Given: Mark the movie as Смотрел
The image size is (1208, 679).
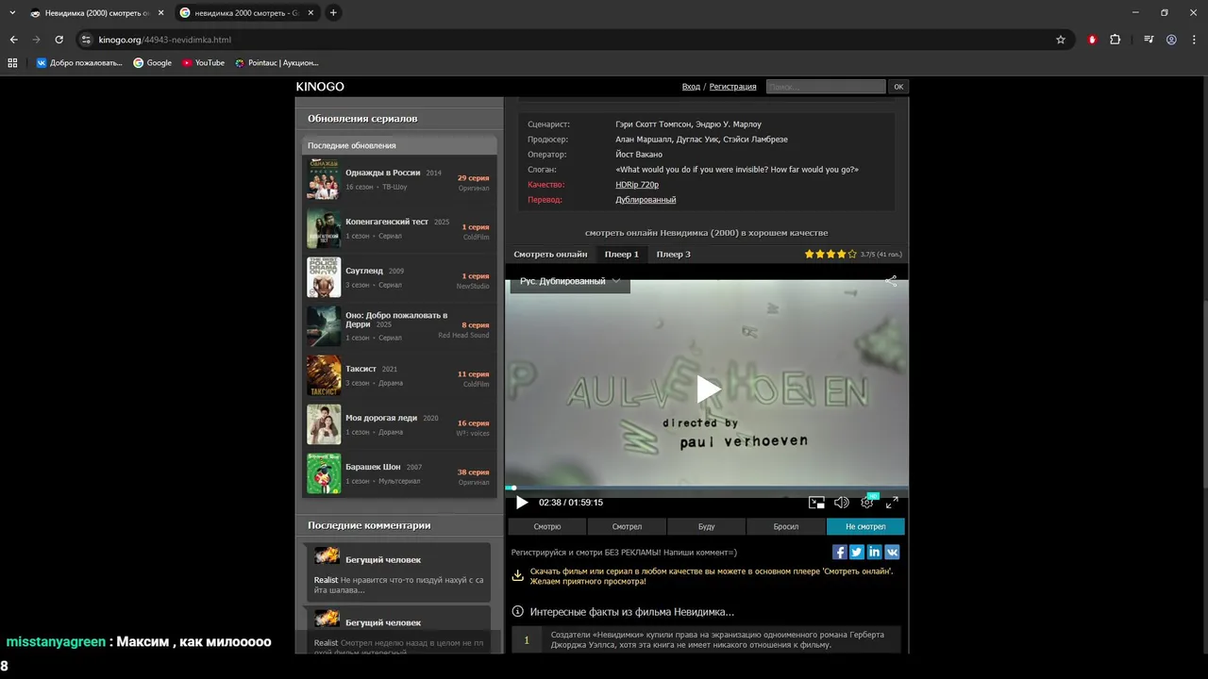Looking at the screenshot, I should [x=627, y=526].
